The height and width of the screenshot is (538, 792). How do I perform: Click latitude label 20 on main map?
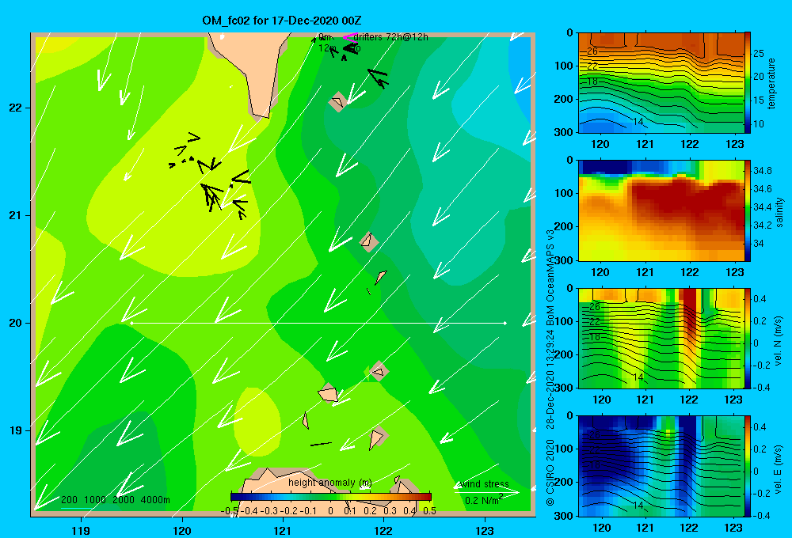(15, 323)
